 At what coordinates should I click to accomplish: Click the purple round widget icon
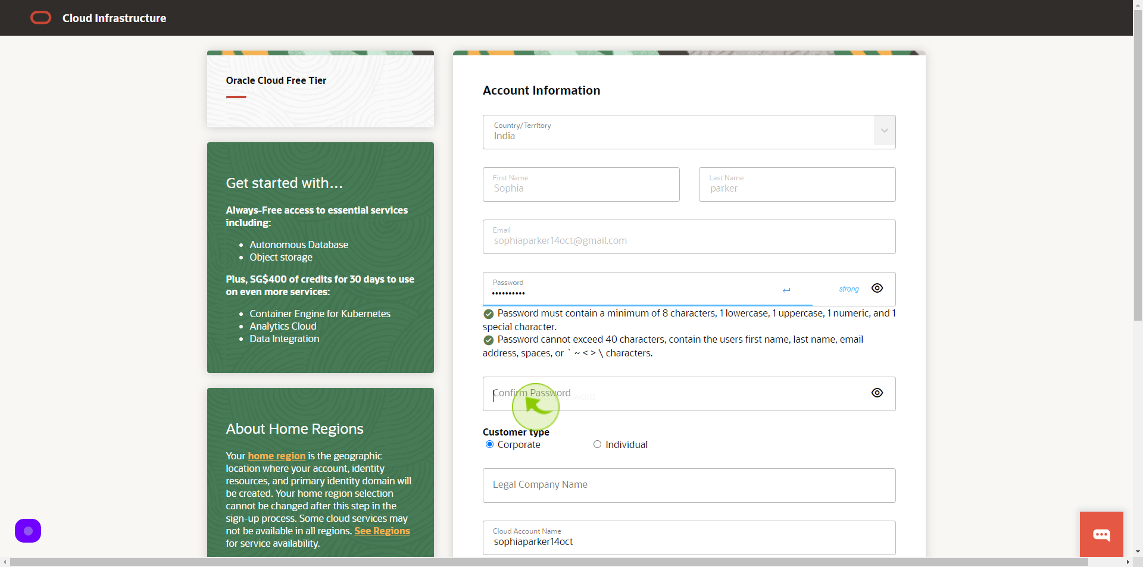tap(28, 531)
